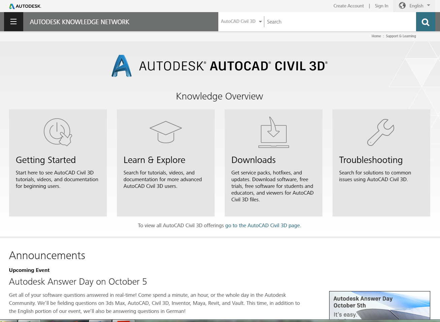This screenshot has height=322, width=440.
Task: Click the Sign In link
Action: [381, 6]
